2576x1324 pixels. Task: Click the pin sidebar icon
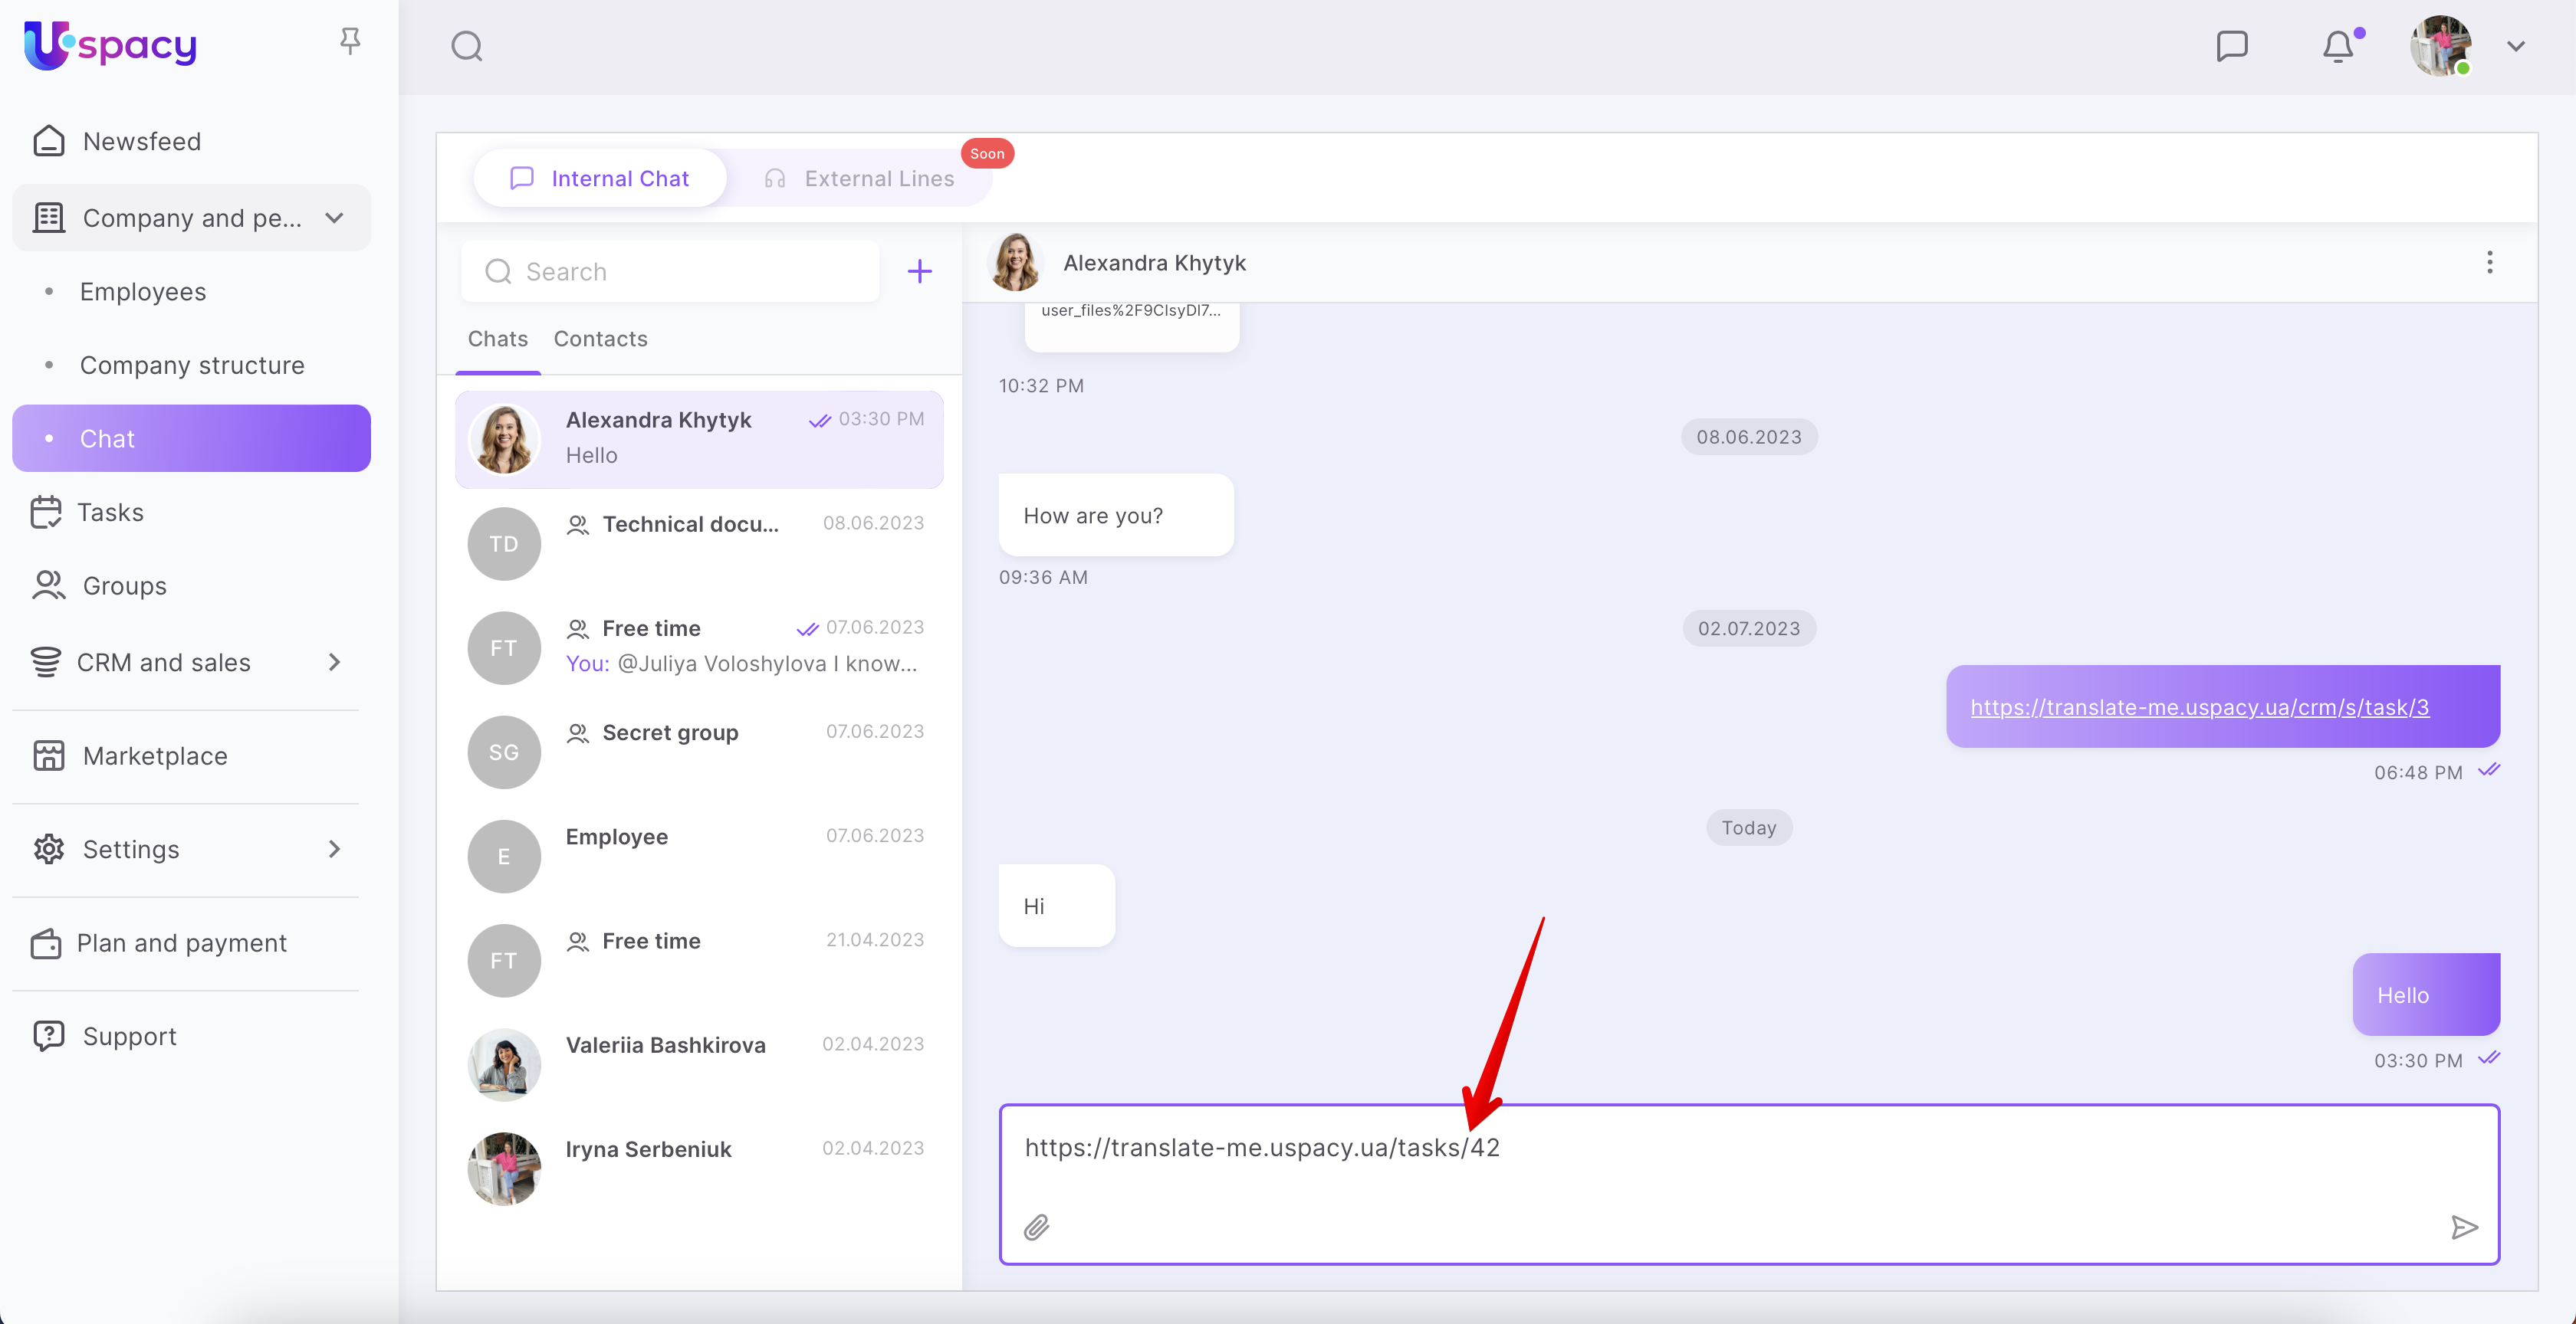click(x=349, y=41)
